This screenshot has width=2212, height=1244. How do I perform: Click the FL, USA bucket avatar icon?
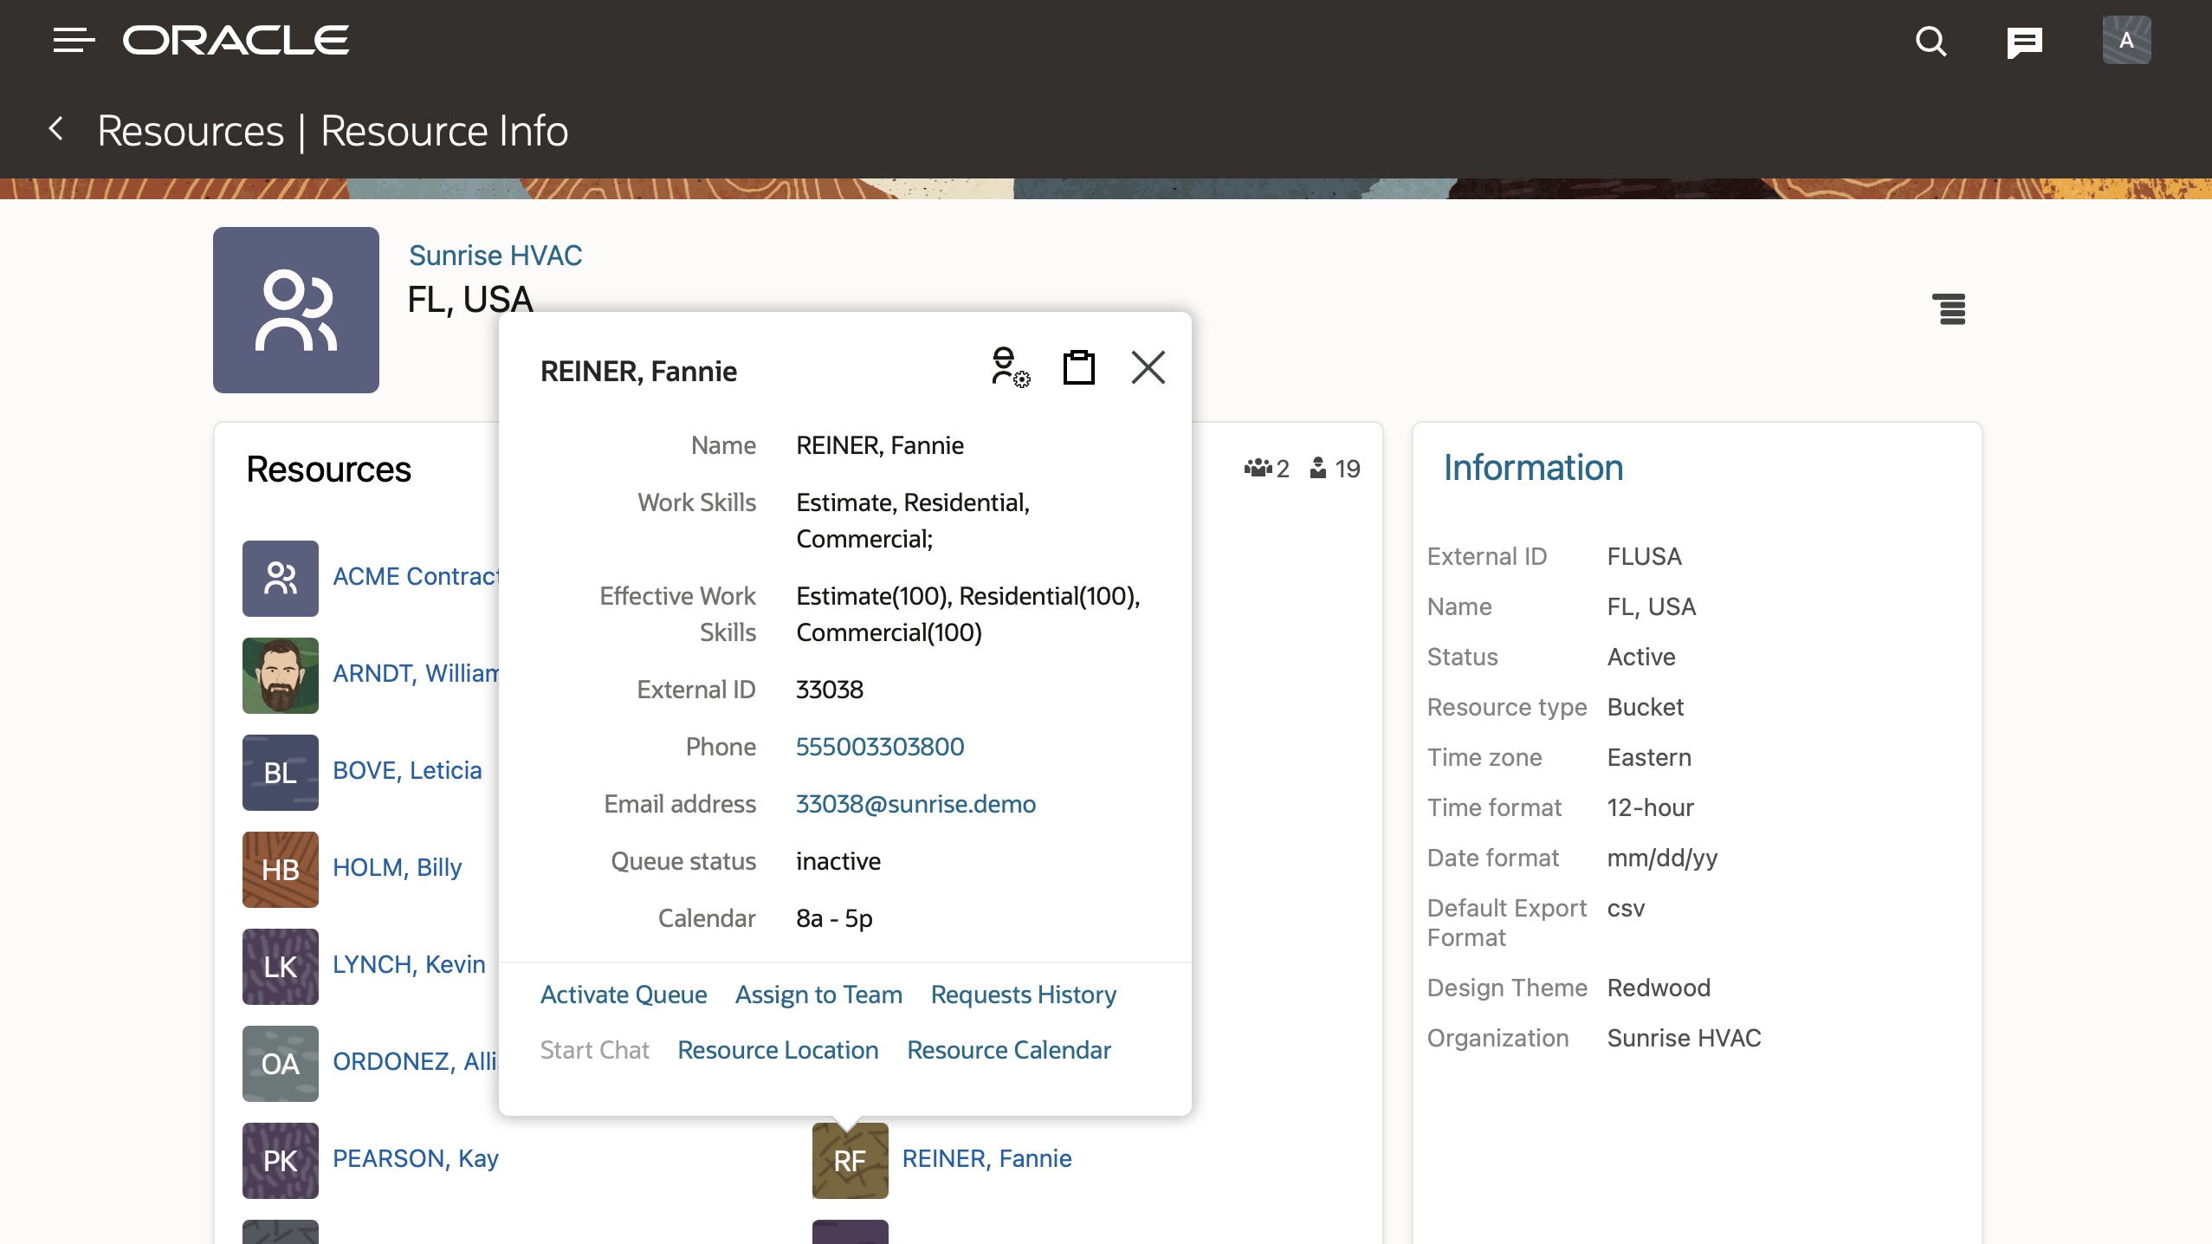point(296,310)
